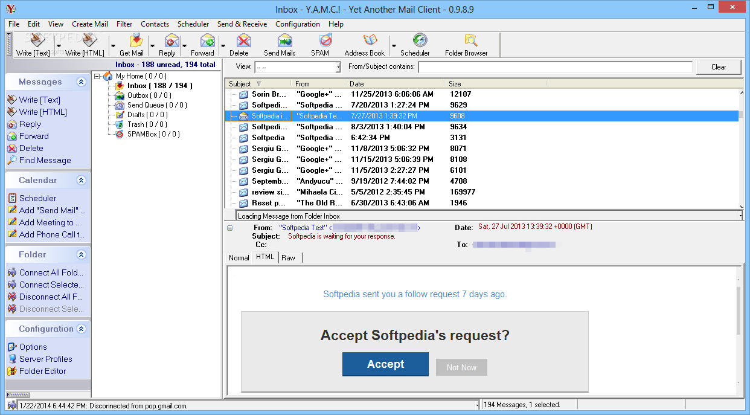
Task: Click the Not Now button in email
Action: 461,367
